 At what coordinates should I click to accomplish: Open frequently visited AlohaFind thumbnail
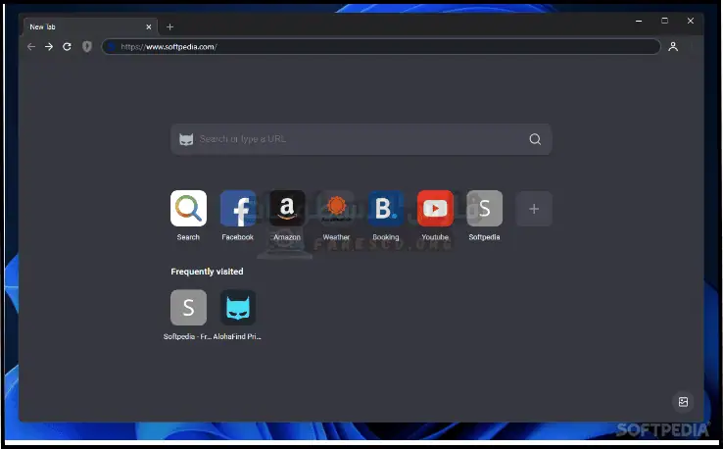tap(238, 308)
